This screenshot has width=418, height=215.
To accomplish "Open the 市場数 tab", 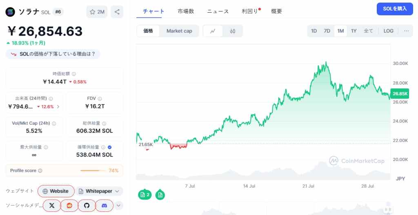I will pos(186,11).
